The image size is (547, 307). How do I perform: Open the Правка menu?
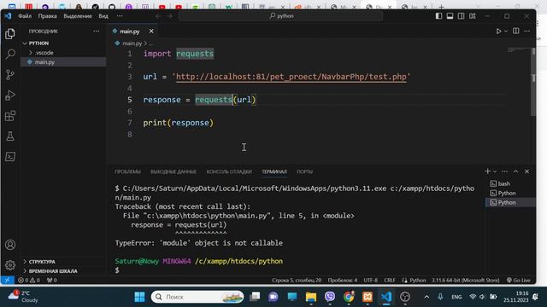48,16
